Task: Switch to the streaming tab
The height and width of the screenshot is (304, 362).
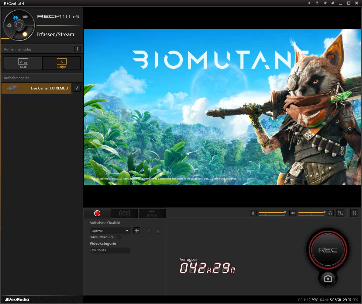Action: (x=124, y=213)
